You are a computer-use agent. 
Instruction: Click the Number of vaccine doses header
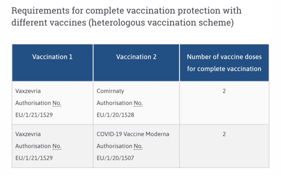(224, 63)
